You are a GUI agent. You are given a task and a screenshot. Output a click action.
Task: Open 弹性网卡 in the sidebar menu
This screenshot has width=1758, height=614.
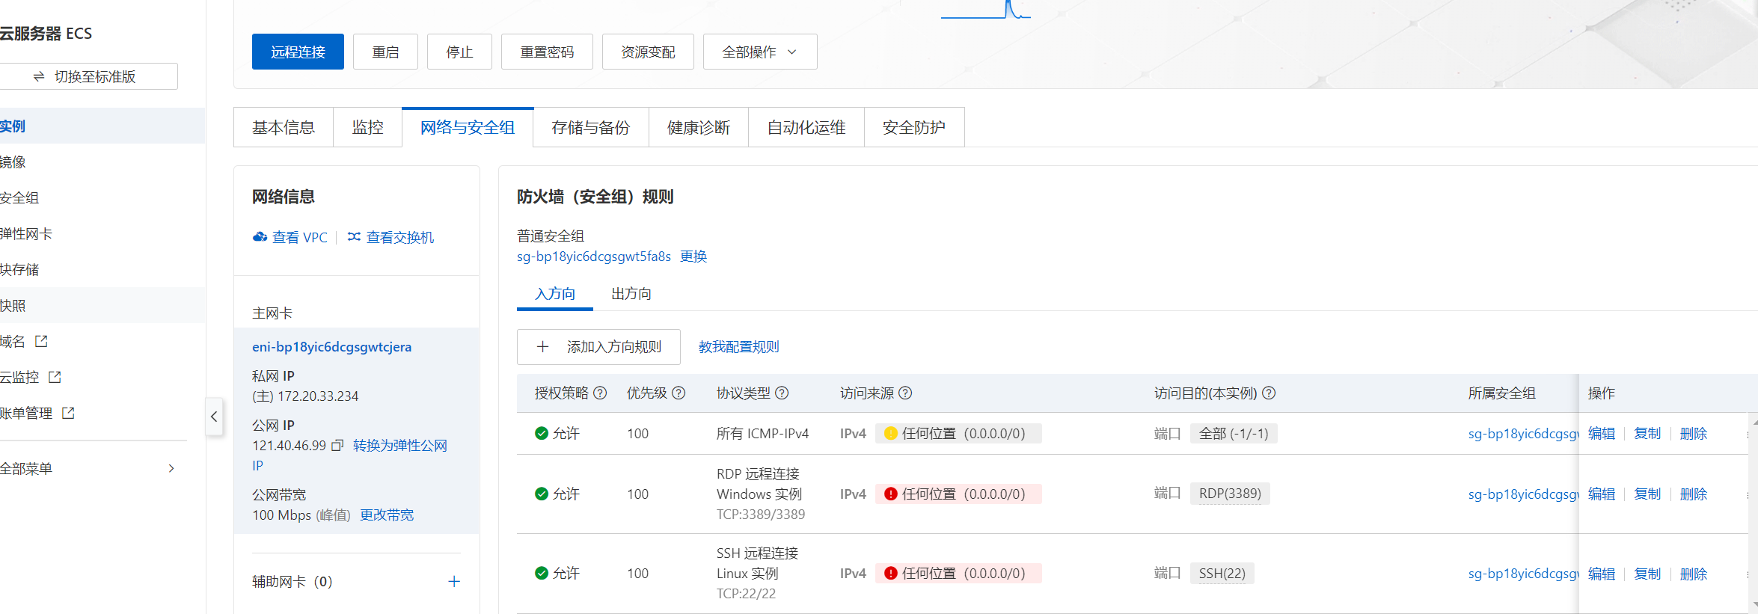102,233
